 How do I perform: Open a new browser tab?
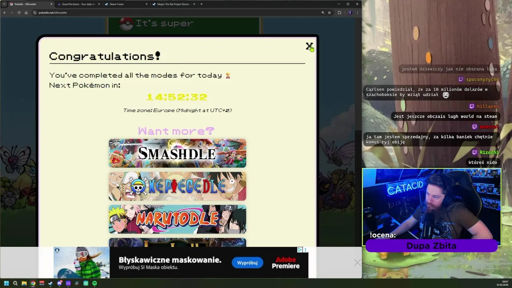pyautogui.click(x=201, y=4)
